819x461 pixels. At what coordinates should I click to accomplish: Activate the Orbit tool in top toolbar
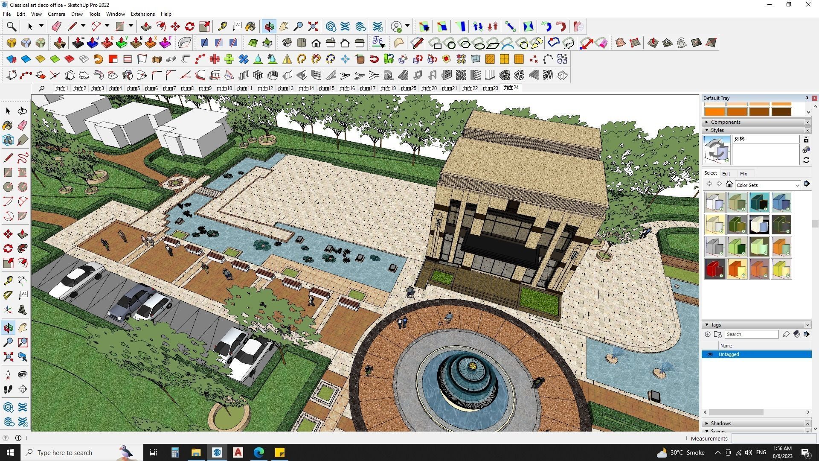point(269,26)
